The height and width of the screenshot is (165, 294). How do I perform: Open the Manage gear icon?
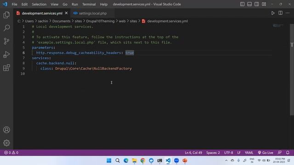(x=6, y=143)
